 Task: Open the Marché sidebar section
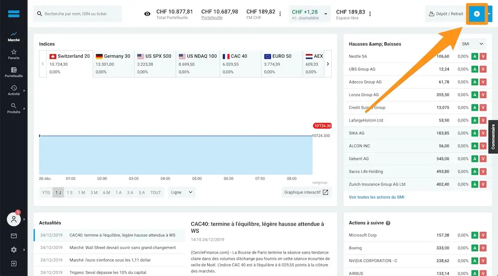point(13,36)
